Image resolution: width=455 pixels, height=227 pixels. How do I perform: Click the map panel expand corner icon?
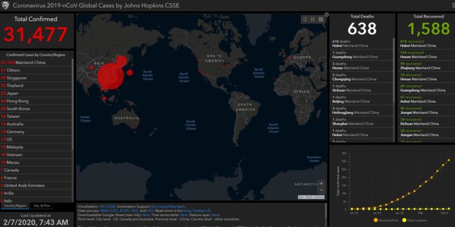[x=326, y=14]
